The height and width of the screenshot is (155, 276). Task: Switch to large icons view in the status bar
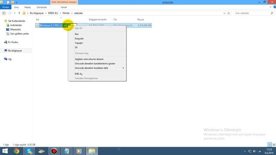coord(274,145)
